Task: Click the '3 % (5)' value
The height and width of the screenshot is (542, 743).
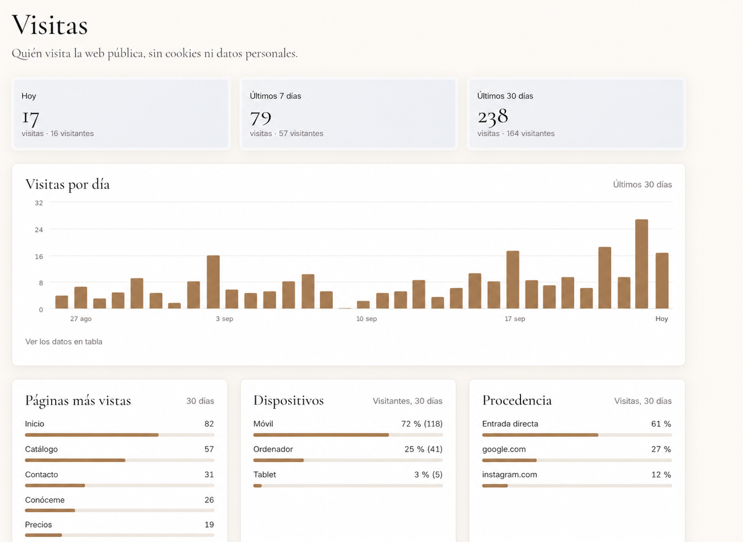Action: [x=428, y=475]
